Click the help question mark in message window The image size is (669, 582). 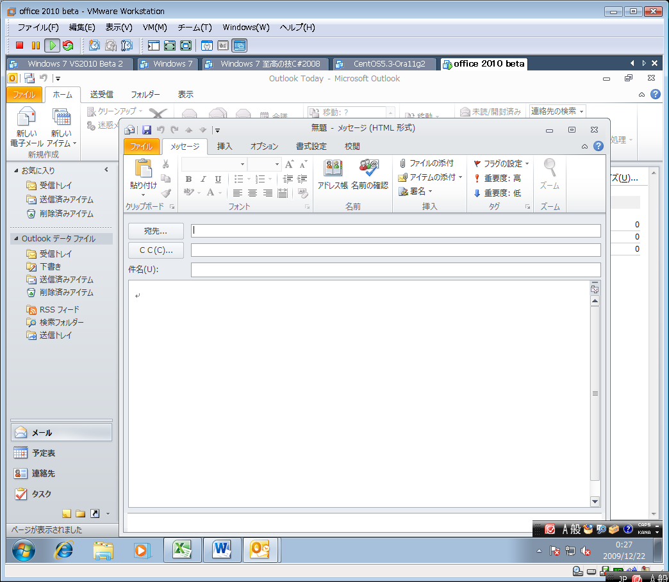click(x=597, y=147)
